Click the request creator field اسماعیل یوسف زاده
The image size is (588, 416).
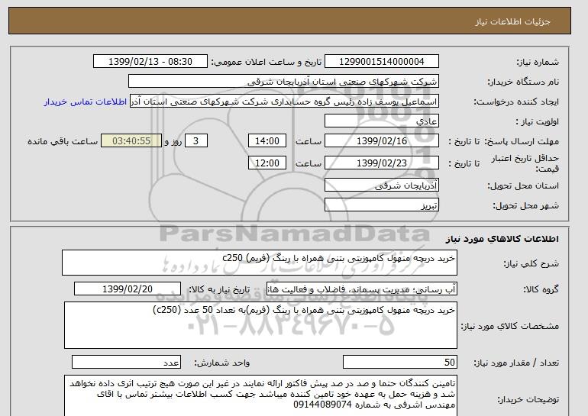(284, 102)
